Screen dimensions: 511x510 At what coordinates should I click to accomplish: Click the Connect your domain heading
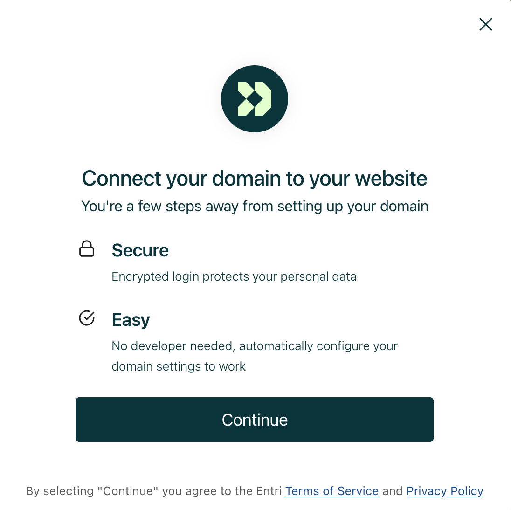click(x=255, y=179)
